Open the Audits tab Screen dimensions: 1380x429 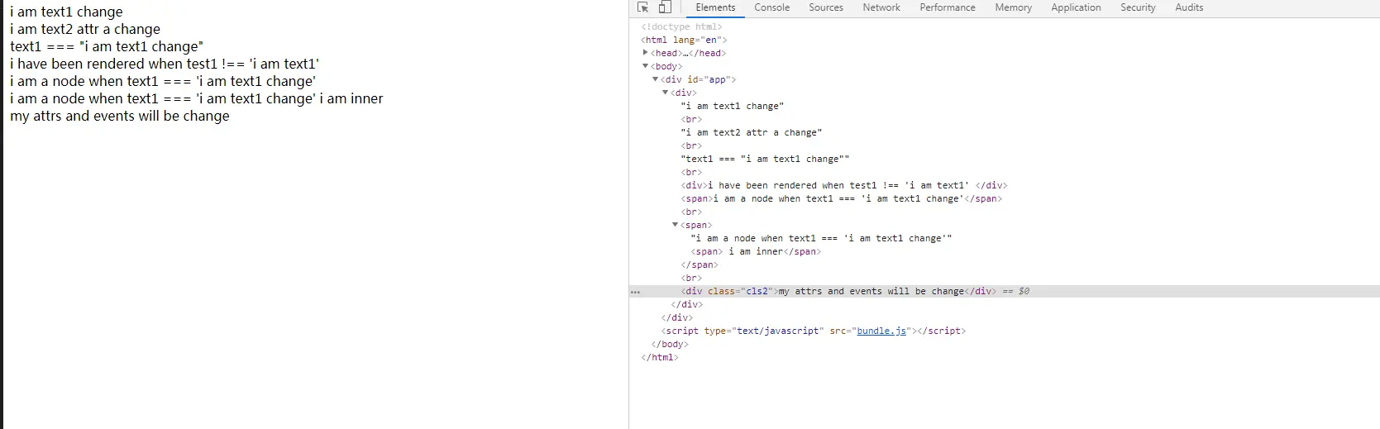tap(1189, 7)
